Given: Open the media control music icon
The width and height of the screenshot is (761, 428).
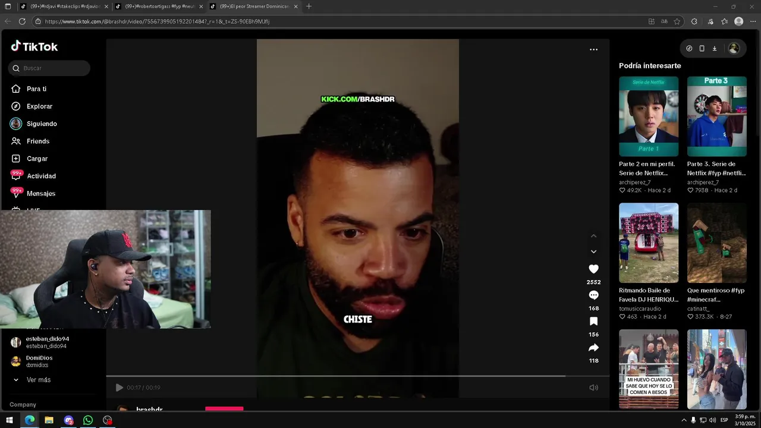Looking at the screenshot, I should coord(710,21).
